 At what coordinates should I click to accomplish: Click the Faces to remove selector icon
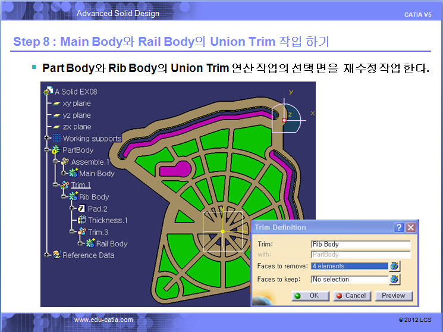click(x=394, y=266)
